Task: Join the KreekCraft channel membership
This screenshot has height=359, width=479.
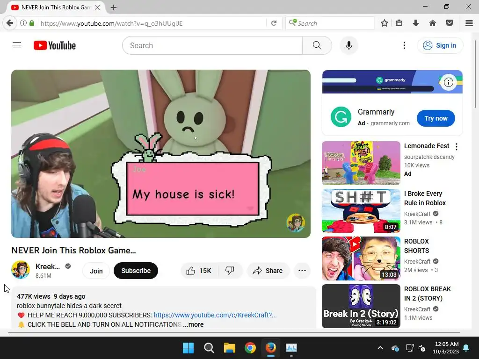Action: coord(96,271)
